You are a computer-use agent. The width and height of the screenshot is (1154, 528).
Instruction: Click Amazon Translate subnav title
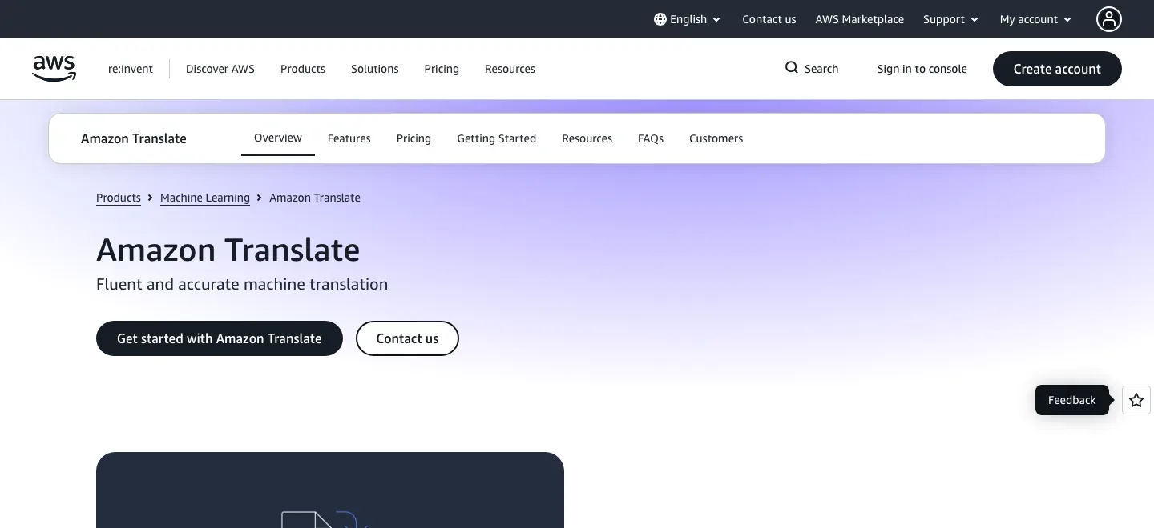click(134, 138)
